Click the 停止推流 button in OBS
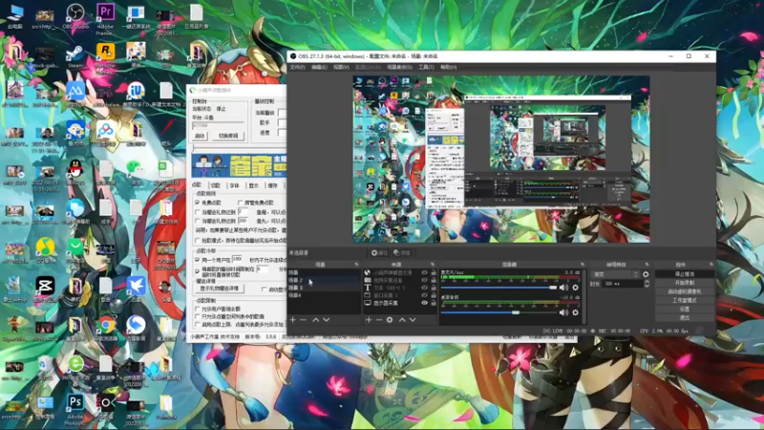The height and width of the screenshot is (430, 764). click(685, 274)
